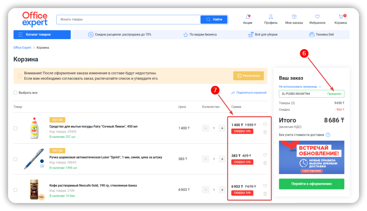Click the Найти search button
367x211 pixels.
click(214, 19)
